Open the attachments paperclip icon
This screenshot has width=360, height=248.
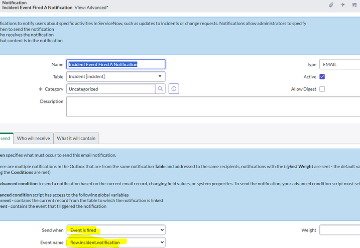(x=331, y=5)
